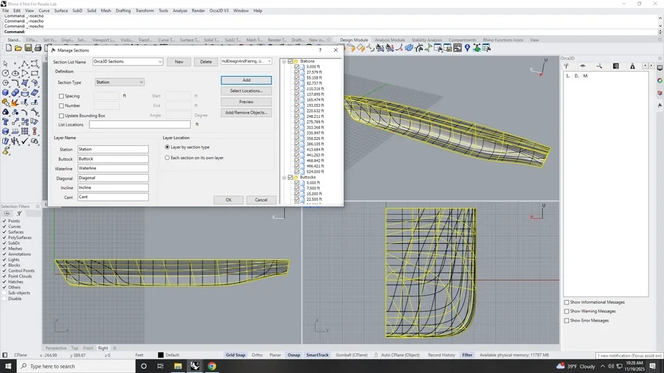Collapse the Stations tree node

pyautogui.click(x=284, y=61)
